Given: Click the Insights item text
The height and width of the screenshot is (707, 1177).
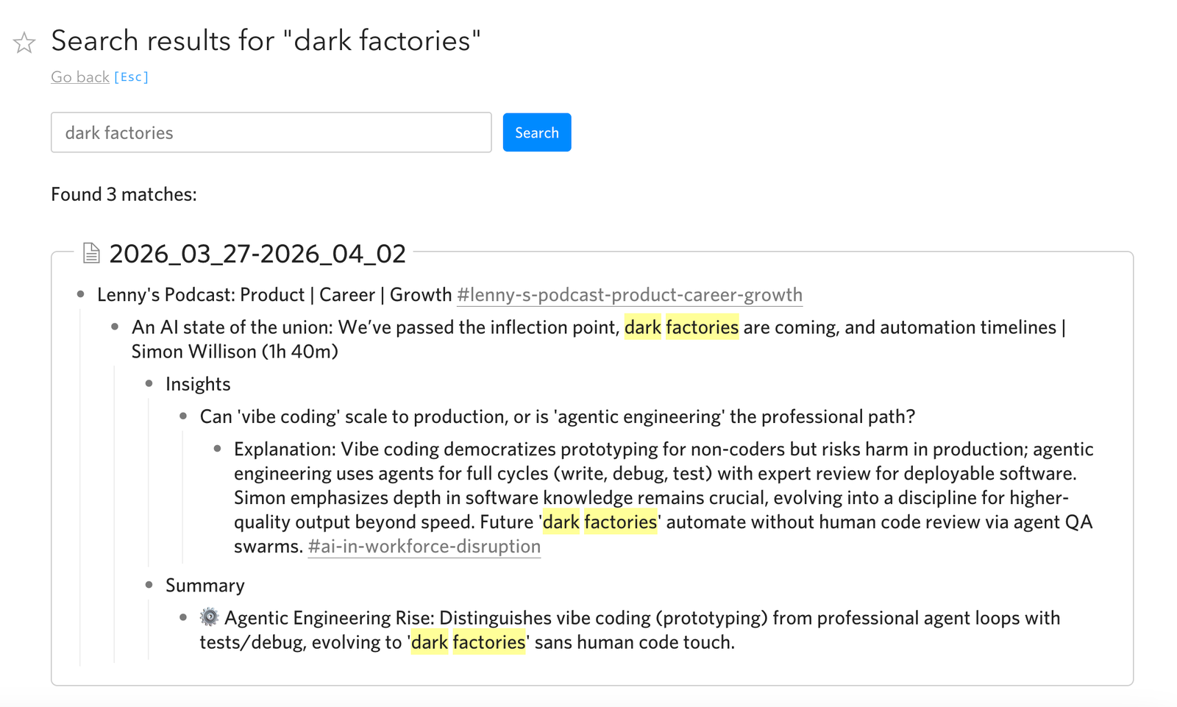Looking at the screenshot, I should pyautogui.click(x=198, y=384).
